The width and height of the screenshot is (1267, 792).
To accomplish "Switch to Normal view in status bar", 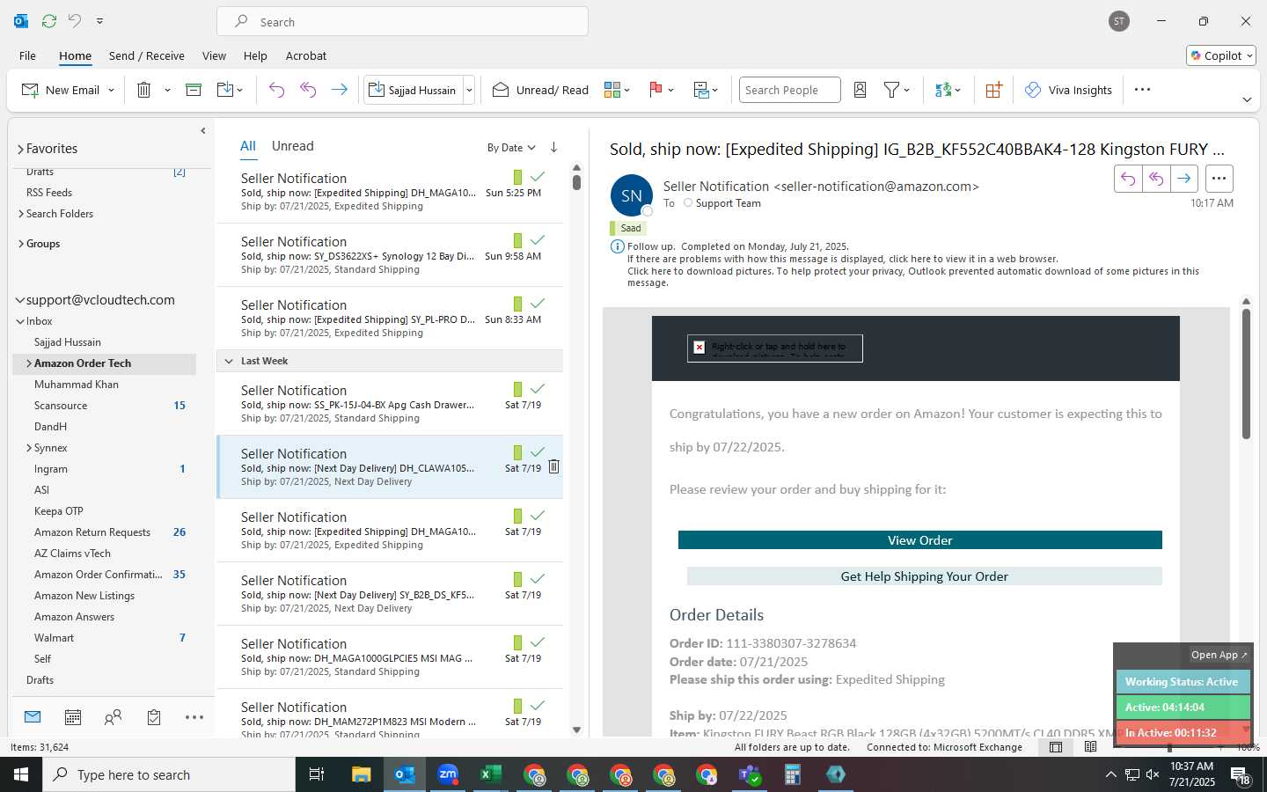I will [x=1056, y=747].
